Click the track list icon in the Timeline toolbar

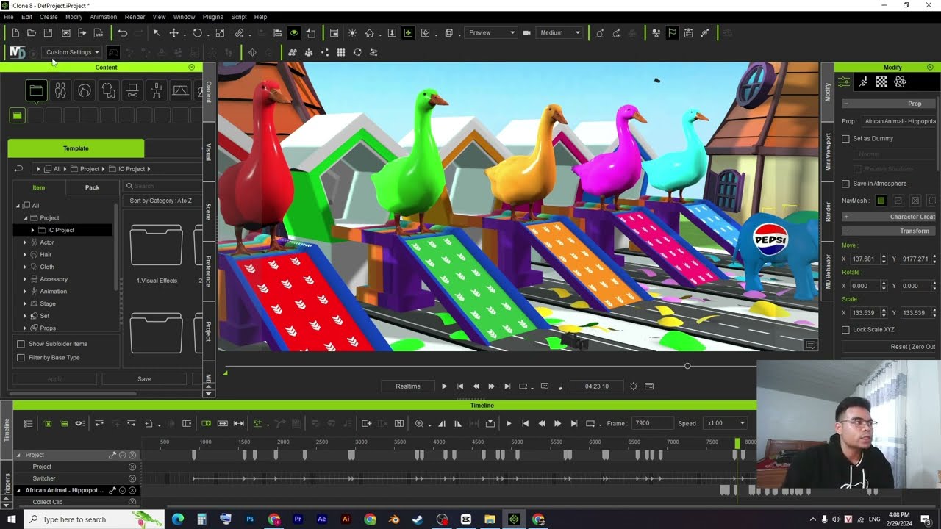(28, 423)
